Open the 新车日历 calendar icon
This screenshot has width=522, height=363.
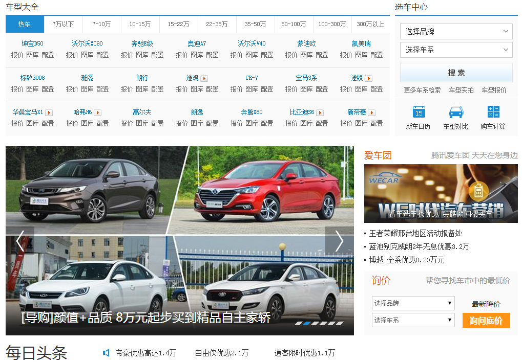click(x=419, y=112)
